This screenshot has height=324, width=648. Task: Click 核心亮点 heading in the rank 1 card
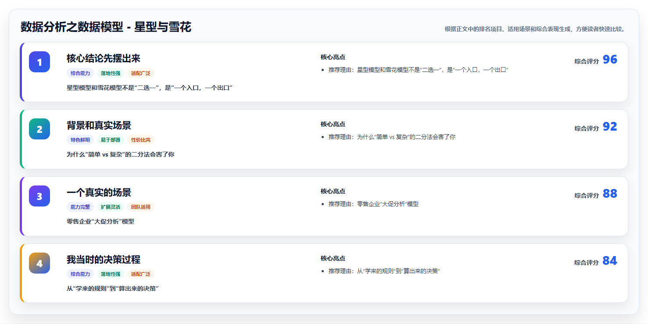[x=333, y=57]
